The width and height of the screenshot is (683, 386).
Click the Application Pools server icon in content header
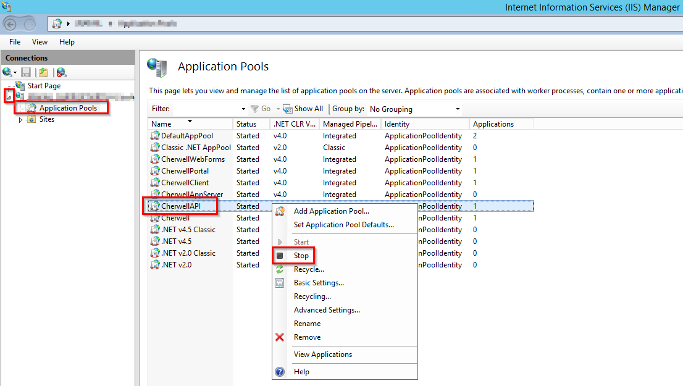[x=158, y=66]
